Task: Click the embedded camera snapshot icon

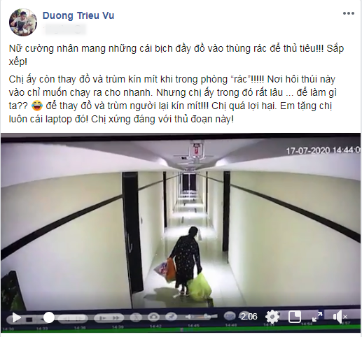Action: 153,317
